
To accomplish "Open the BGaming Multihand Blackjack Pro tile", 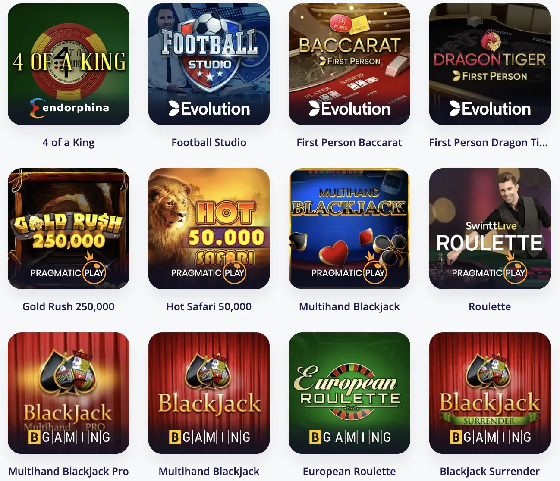I will pyautogui.click(x=69, y=393).
